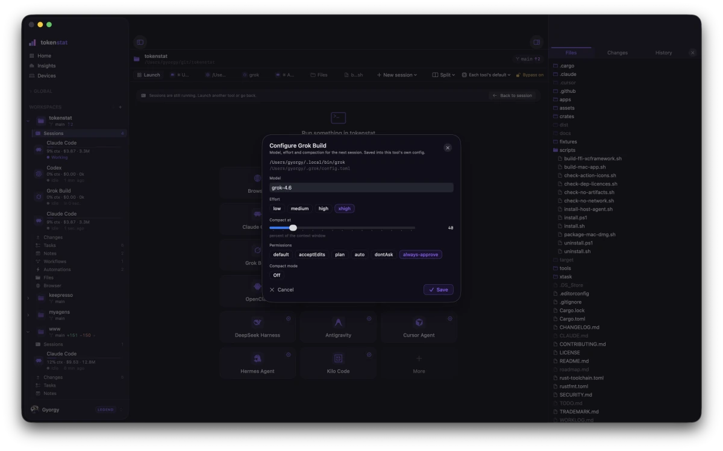Toggle the left sidebar panel icon
The height and width of the screenshot is (451, 723).
pos(140,42)
